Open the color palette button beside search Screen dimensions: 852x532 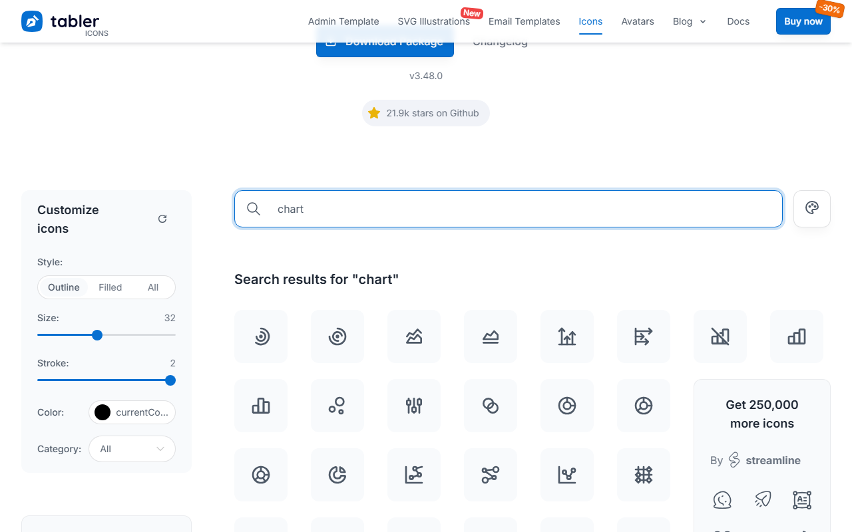point(812,209)
